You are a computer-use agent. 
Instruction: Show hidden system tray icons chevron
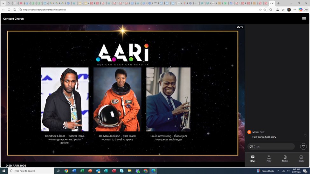coord(278,171)
